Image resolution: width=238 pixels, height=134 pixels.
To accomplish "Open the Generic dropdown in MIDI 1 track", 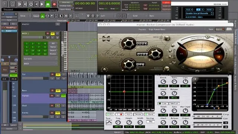I will coord(41,59).
